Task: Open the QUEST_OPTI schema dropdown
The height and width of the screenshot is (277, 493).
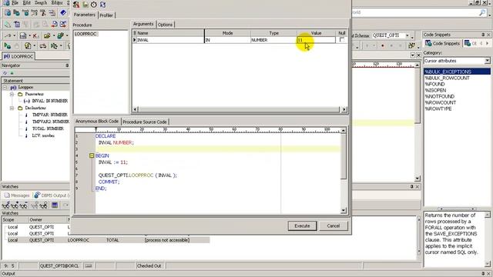Action: pos(407,35)
